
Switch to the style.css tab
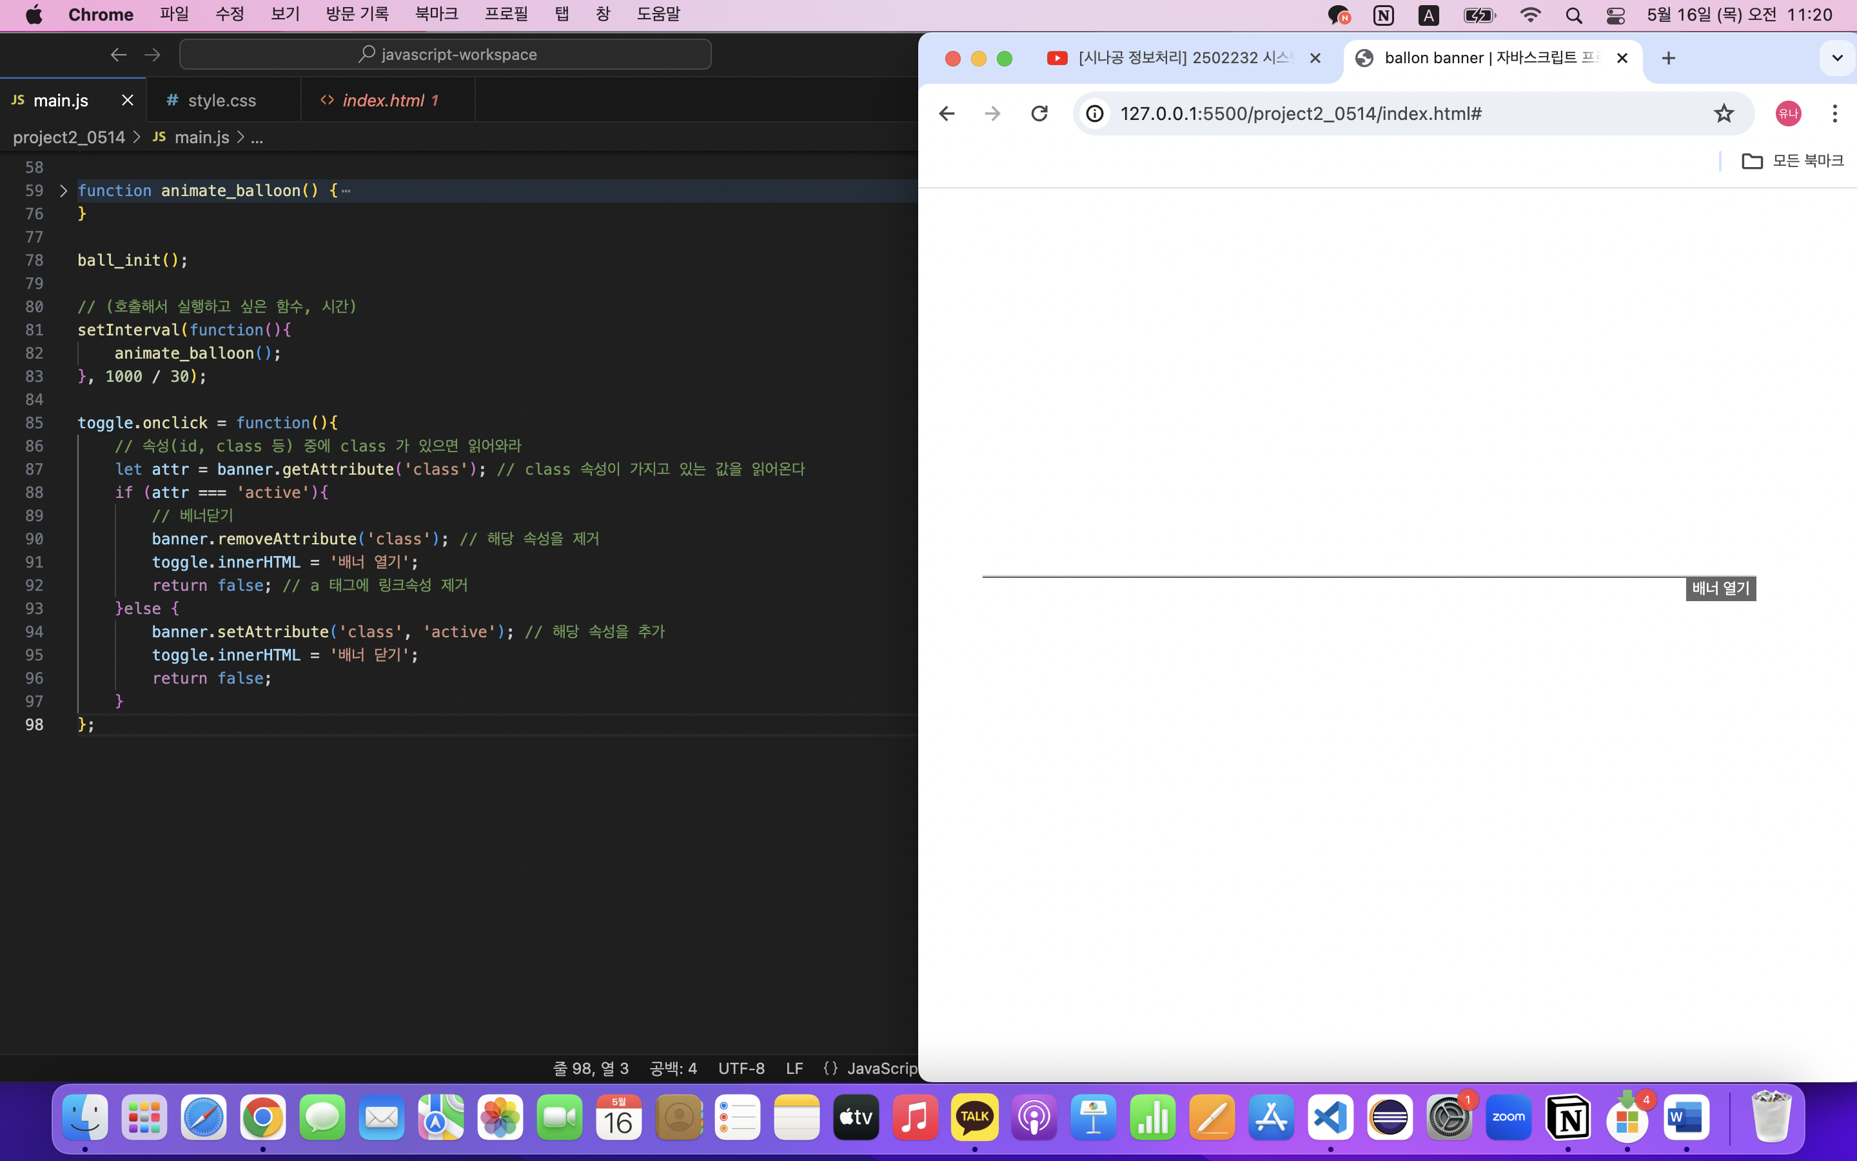[x=222, y=101]
